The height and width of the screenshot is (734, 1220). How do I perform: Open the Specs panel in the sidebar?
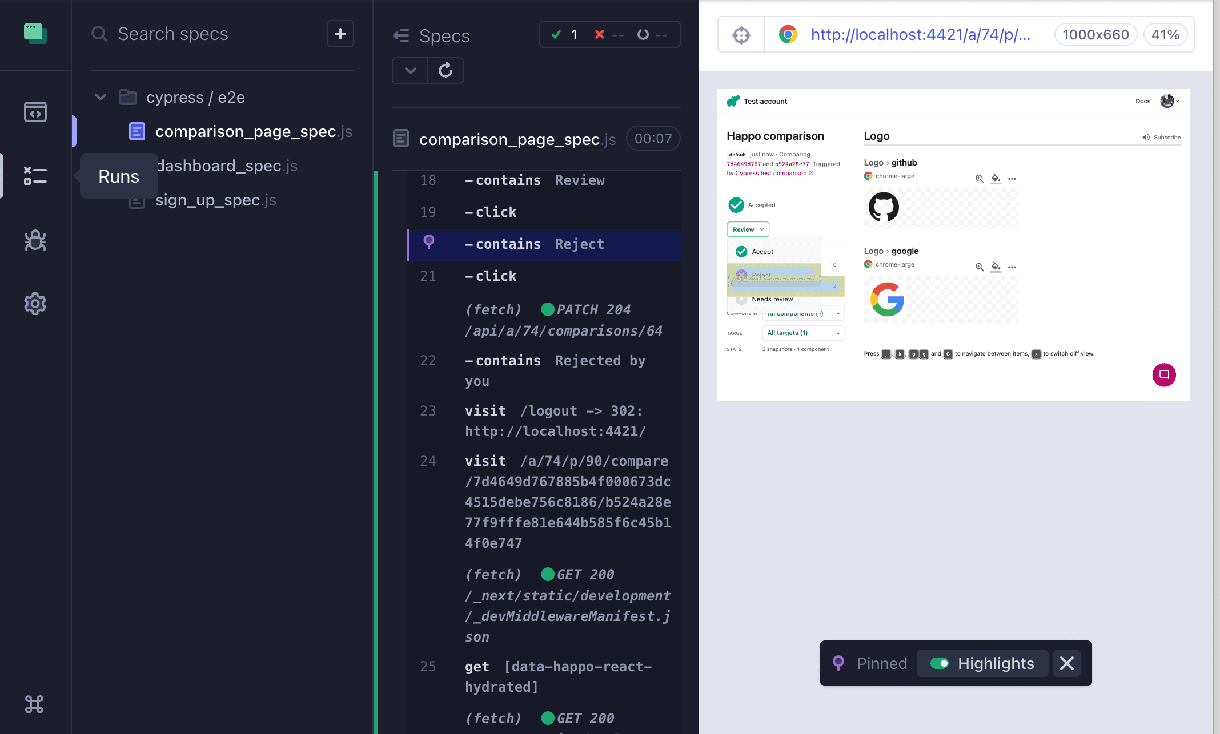35,112
